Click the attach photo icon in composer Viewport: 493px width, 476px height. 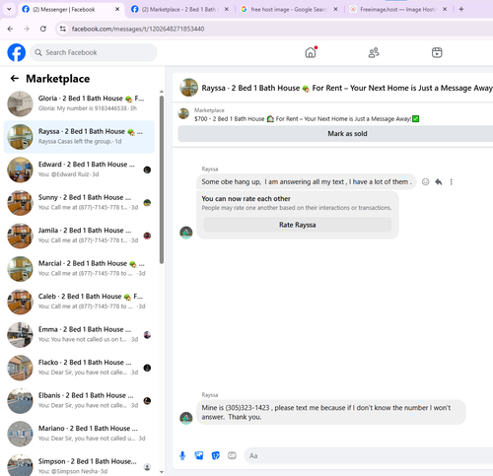tap(199, 455)
